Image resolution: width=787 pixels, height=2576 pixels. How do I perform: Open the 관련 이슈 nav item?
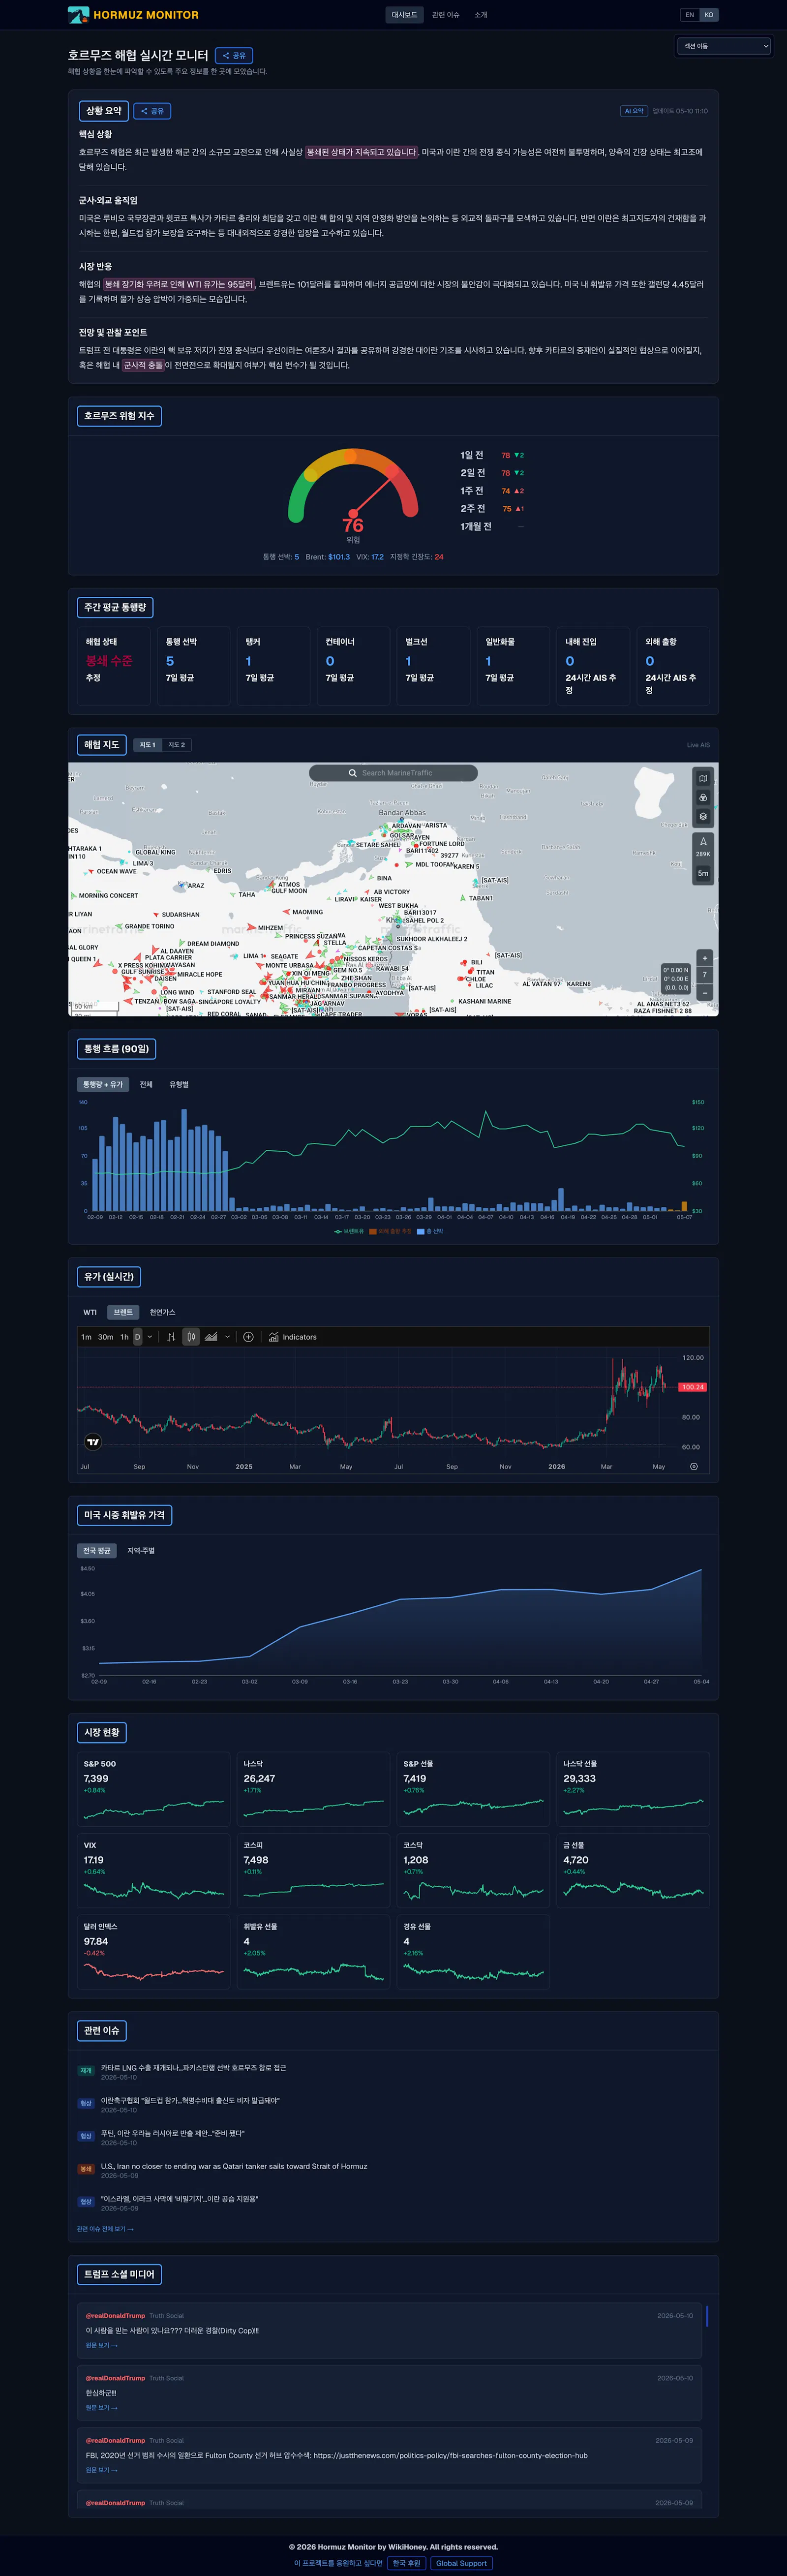click(446, 15)
